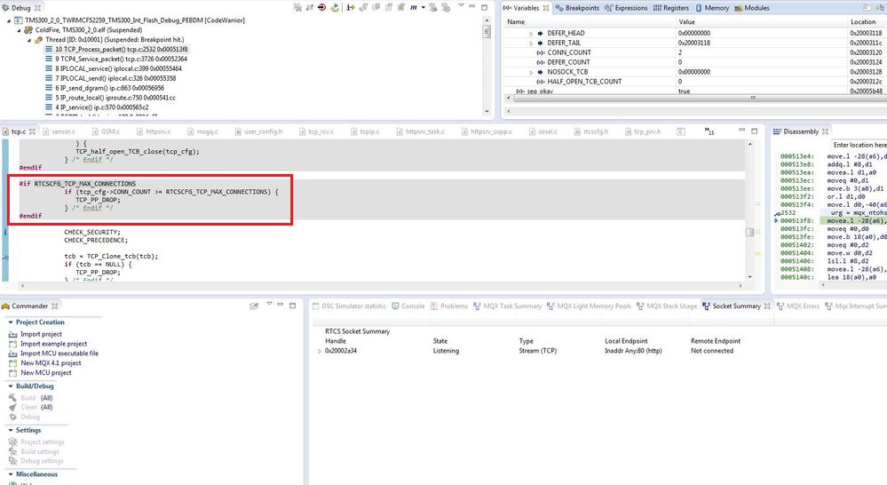Open the dropdown next to the 'm' icon
The width and height of the screenshot is (887, 485).
tap(424, 7)
